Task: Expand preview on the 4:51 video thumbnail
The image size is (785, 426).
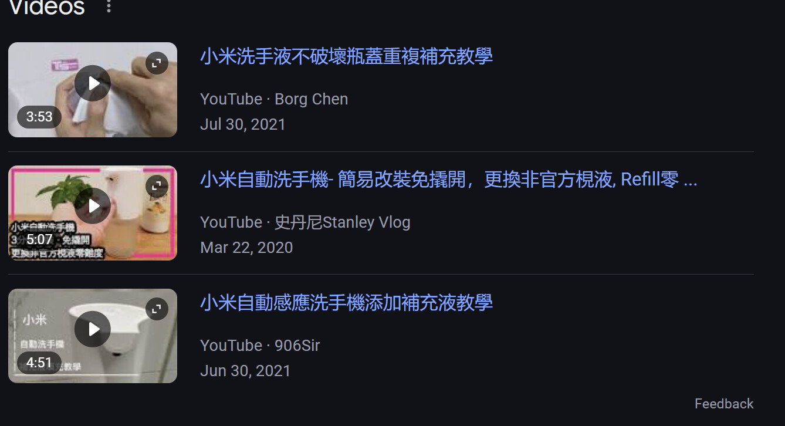Action: pos(157,309)
